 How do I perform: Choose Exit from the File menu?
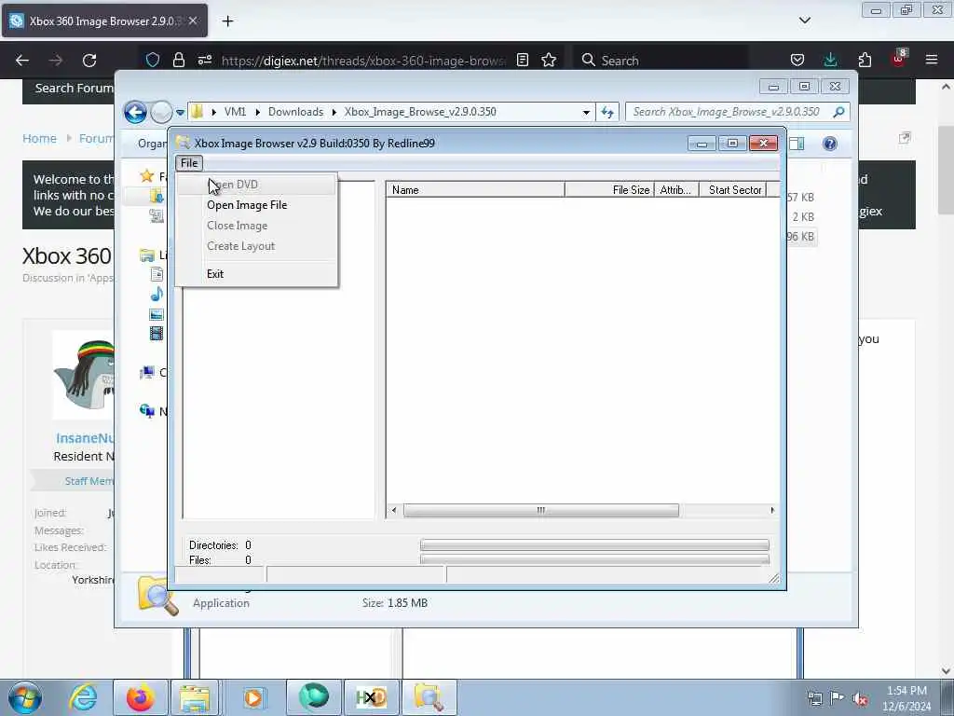[215, 274]
